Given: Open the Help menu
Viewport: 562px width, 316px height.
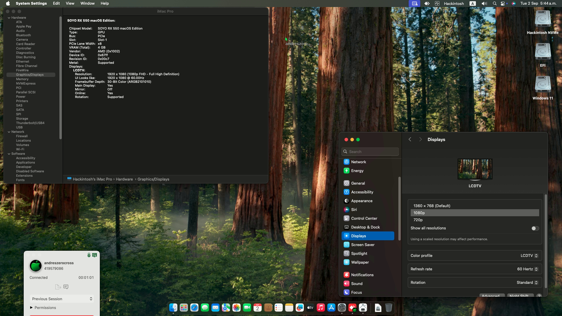Looking at the screenshot, I should coord(104,4).
